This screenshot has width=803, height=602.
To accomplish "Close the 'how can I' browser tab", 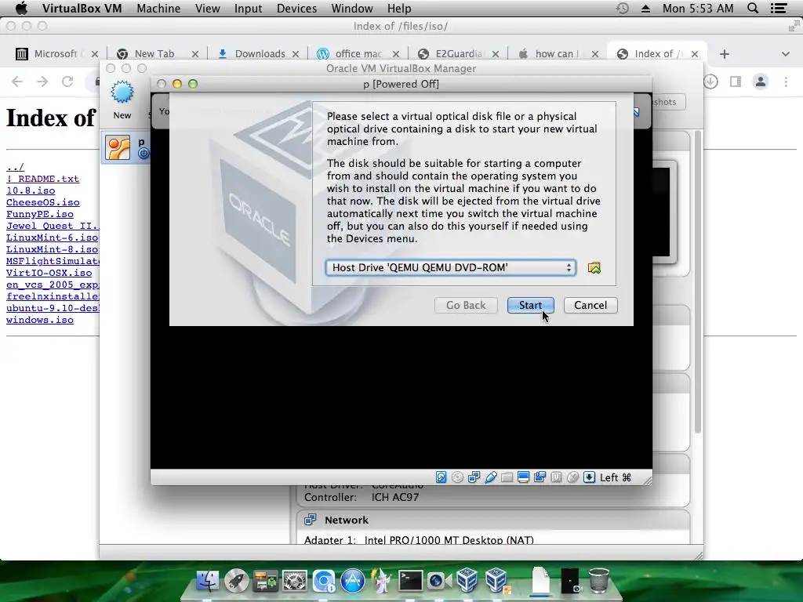I will coord(595,54).
